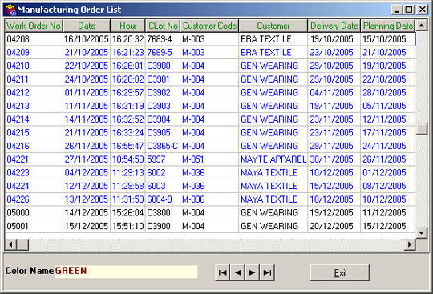Click the Planning Date column header

point(388,26)
